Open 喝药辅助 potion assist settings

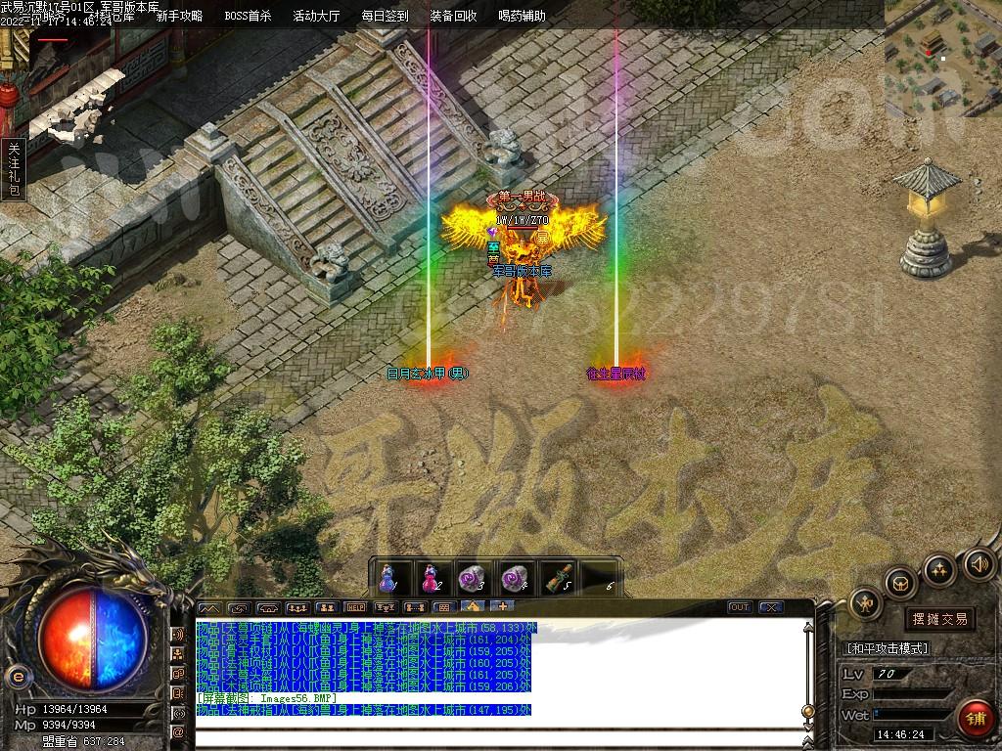point(522,16)
